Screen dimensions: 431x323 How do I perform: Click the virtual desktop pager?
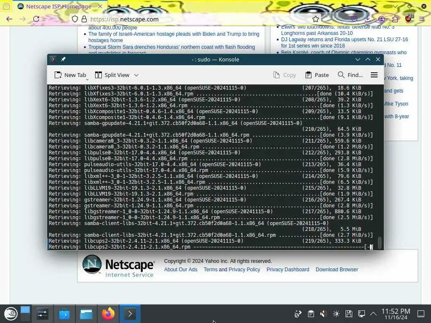[x=25, y=314]
